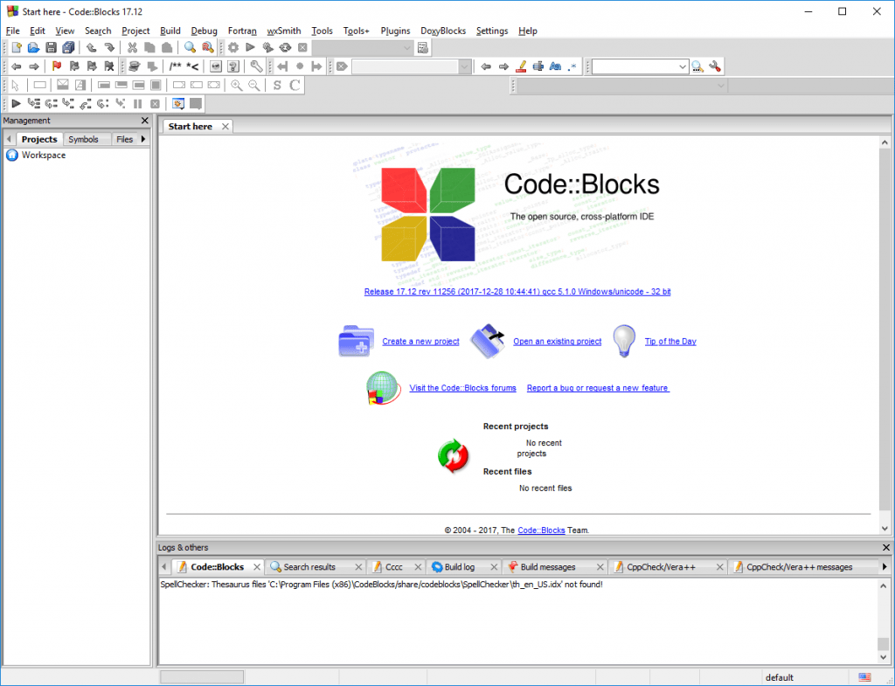Toggle regular expression (.*) search option
This screenshot has width=895, height=686.
tap(572, 66)
